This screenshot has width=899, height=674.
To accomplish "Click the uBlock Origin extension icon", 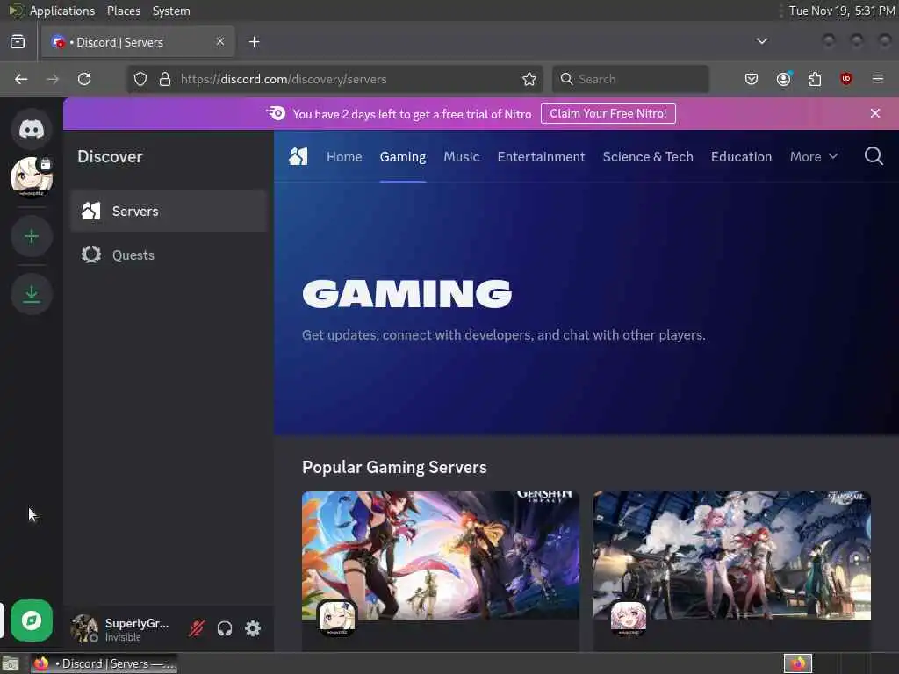I will coord(845,79).
